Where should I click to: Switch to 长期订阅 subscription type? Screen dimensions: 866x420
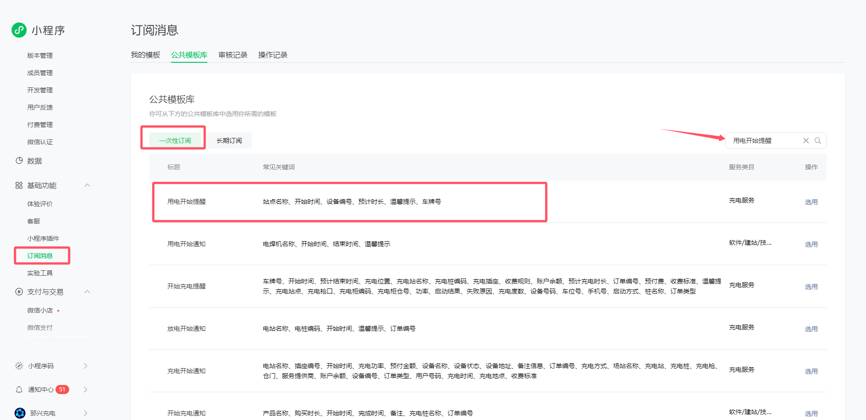[x=229, y=141]
